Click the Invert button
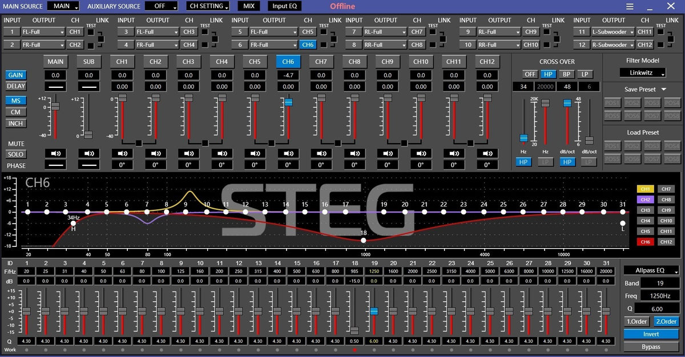Viewport: 685px width, 357px height. coord(651,334)
